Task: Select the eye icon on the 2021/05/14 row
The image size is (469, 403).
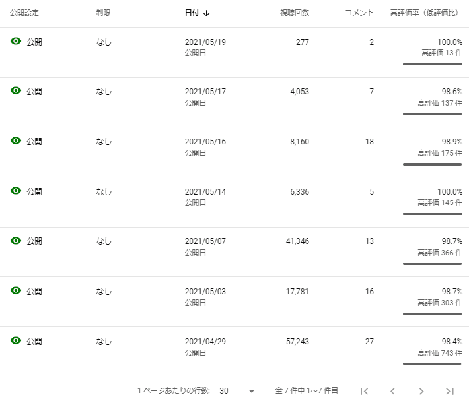Action: click(x=16, y=191)
